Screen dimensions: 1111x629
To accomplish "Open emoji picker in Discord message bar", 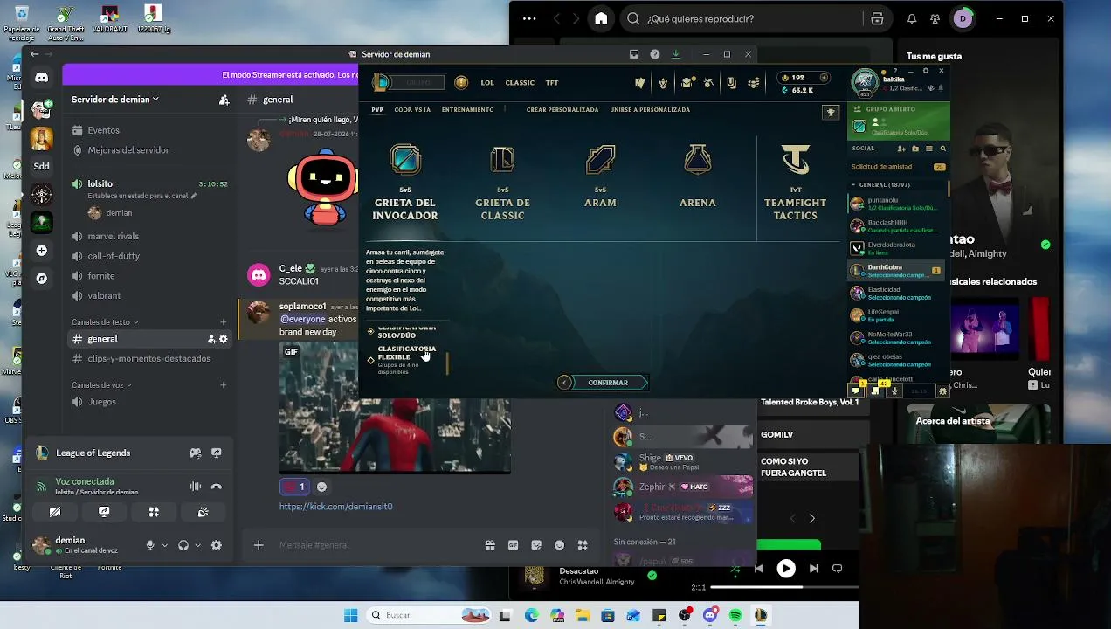I will (559, 545).
